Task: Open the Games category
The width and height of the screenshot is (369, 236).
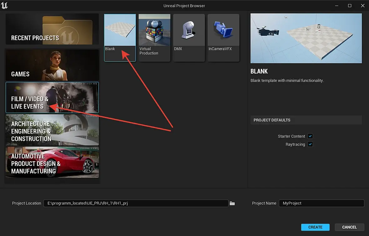Action: pos(52,65)
